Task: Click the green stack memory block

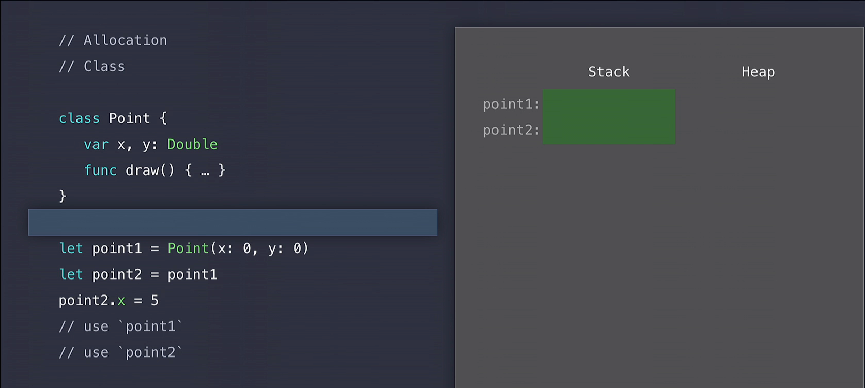Action: point(609,116)
